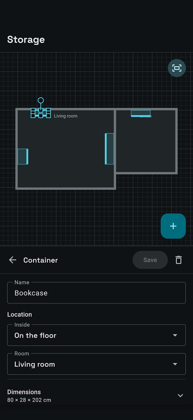The image size is (193, 420).
Task: Click the Living room label on floor plan
Action: click(66, 116)
